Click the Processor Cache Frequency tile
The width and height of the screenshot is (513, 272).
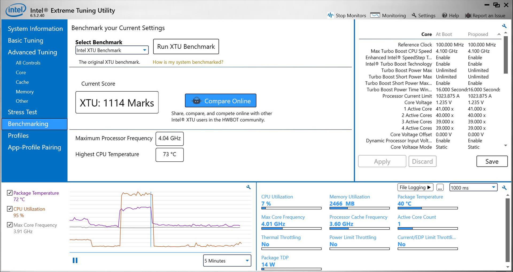tap(359, 222)
